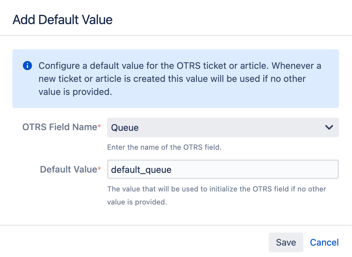352x257 pixels.
Task: Click the 'default_queue' text in input
Action: [x=141, y=170]
